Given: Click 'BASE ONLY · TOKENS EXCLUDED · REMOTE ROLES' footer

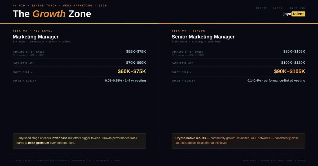Looking at the screenshot, I should point(274,161).
